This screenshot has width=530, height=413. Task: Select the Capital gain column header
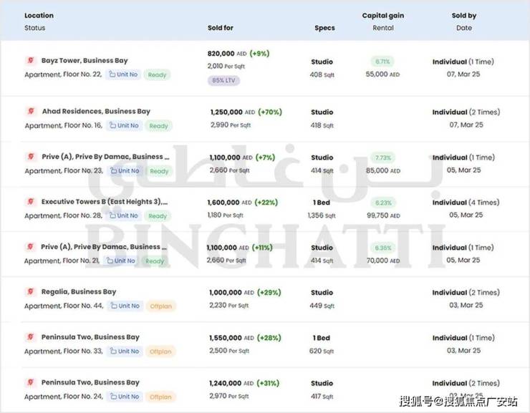tap(383, 15)
